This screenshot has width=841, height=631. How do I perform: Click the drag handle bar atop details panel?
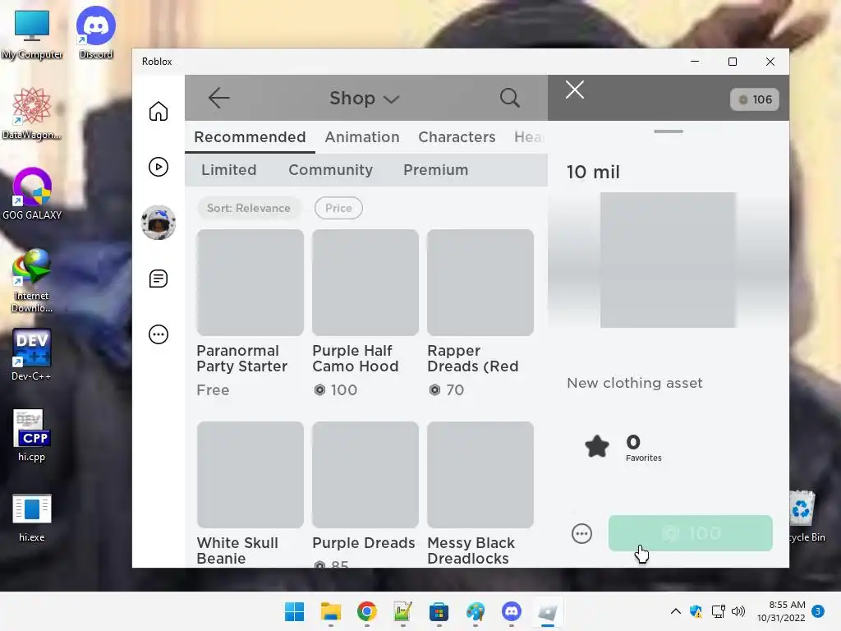669,131
